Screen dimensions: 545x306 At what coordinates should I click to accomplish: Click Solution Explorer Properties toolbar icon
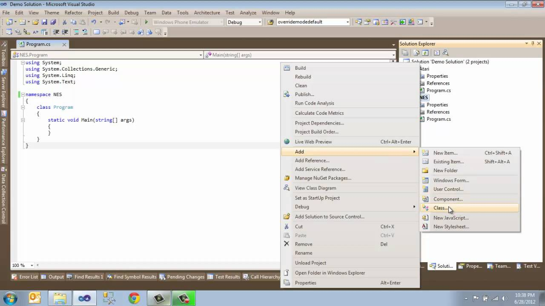[x=405, y=53]
